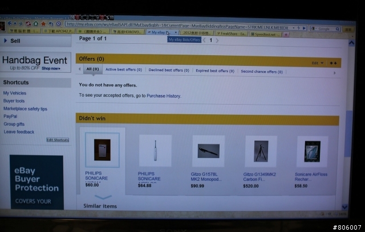The width and height of the screenshot is (365, 232).
Task: Click the lightning bolt icon in address bar
Action: [299, 28]
